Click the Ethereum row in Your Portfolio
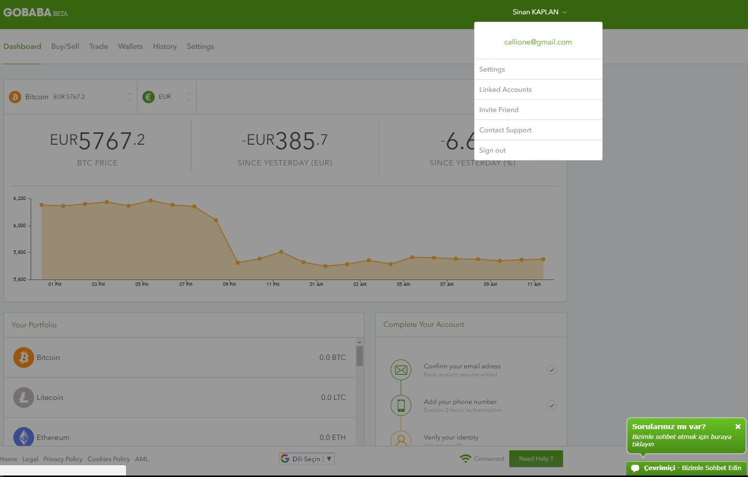748x477 pixels. (179, 433)
